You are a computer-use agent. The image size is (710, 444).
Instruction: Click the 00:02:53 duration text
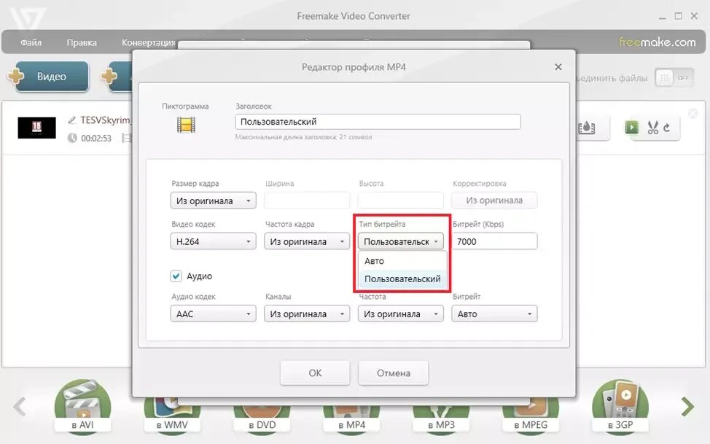pos(96,139)
